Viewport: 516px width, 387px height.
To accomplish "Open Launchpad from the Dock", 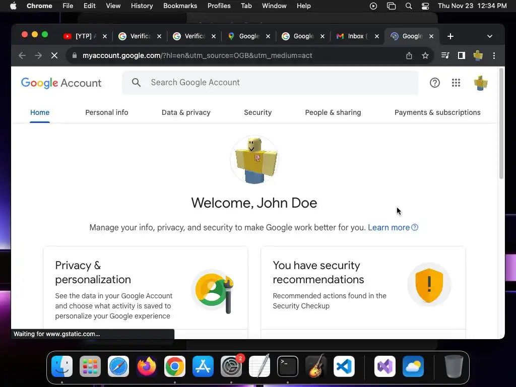I will tap(90, 366).
